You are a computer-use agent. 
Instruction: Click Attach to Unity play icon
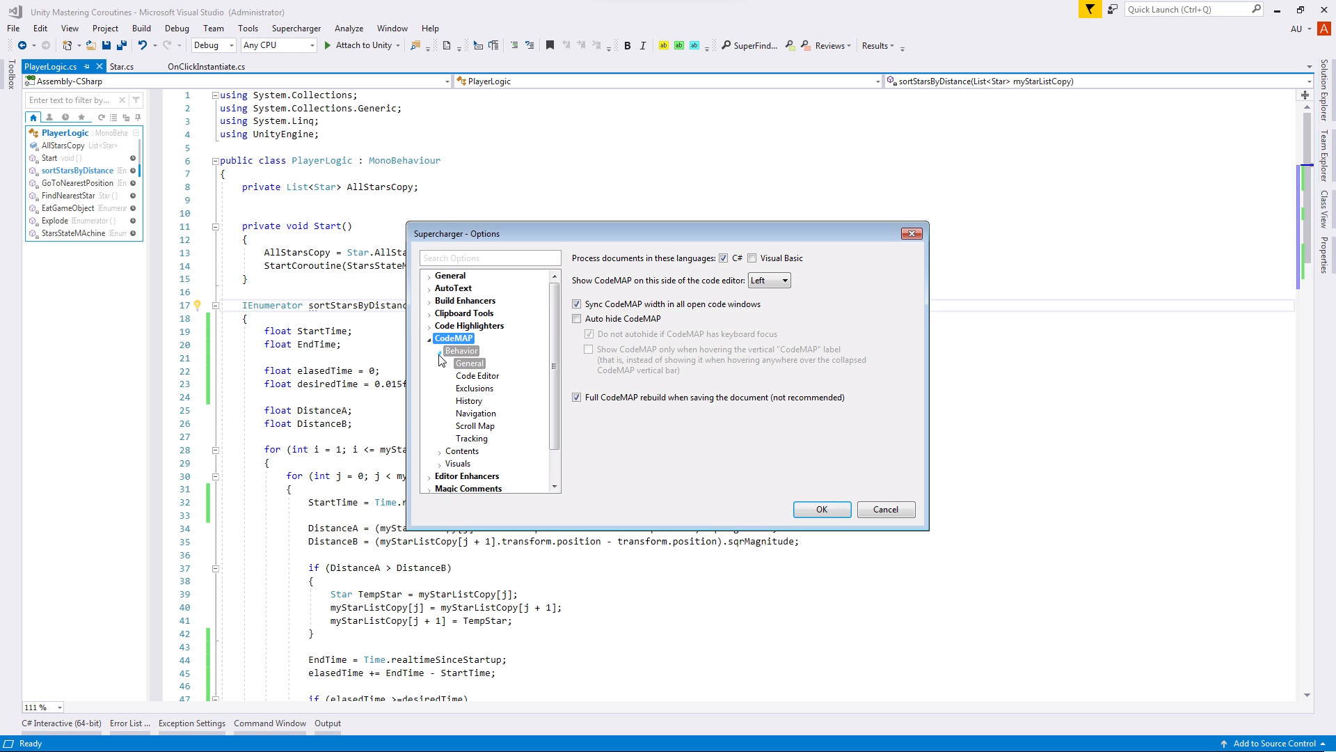pyautogui.click(x=328, y=45)
